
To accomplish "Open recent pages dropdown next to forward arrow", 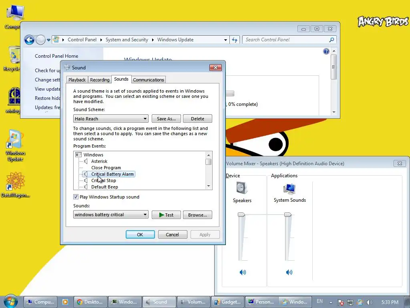I will coord(48,40).
